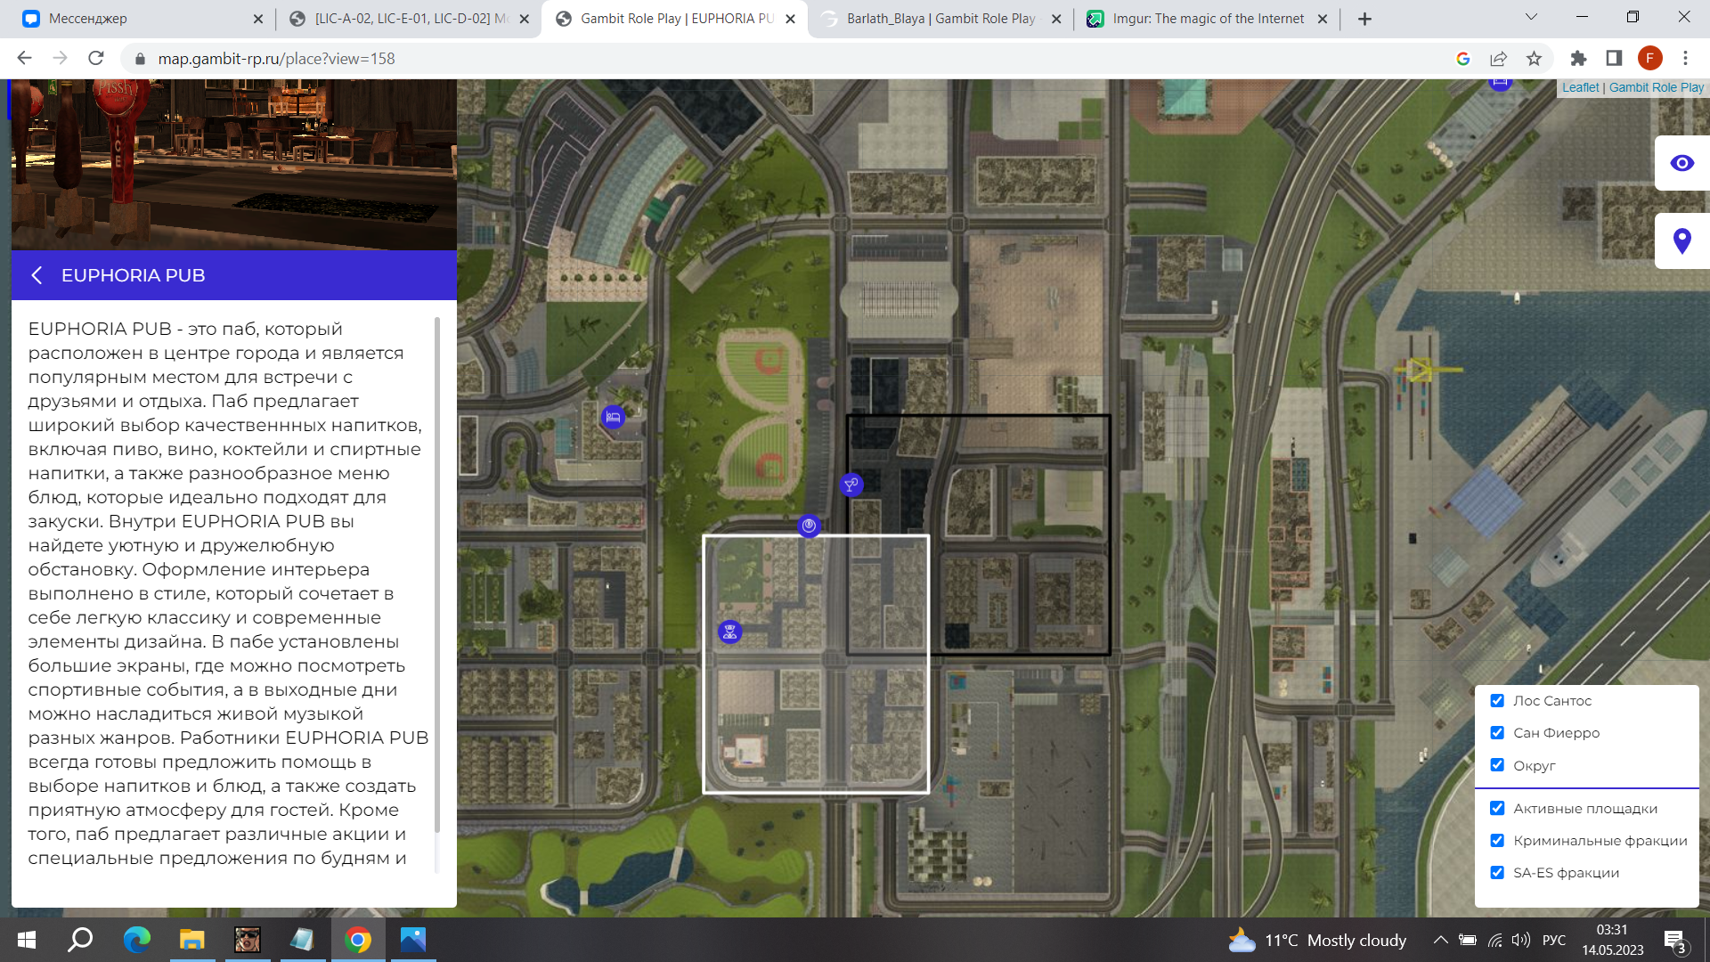Disable the Криминальные фракции overlay checkbox

pos(1497,841)
